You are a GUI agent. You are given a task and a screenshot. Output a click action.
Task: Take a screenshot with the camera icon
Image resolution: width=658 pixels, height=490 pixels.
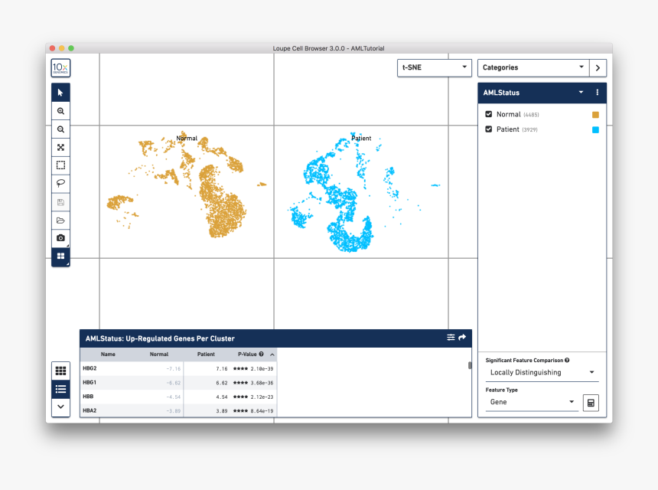tap(60, 238)
